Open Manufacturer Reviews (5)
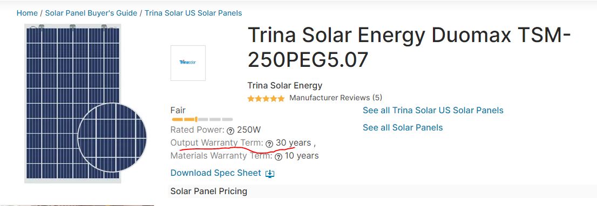This screenshot has width=597, height=206. coord(335,98)
